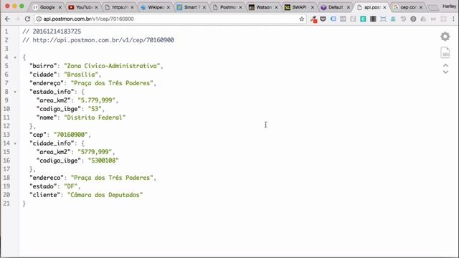Click the "Zona Cívico-Administrativa" value

pyautogui.click(x=112, y=66)
